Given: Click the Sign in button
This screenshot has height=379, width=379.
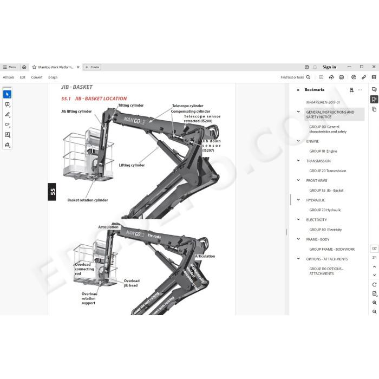Looking at the screenshot, I should pyautogui.click(x=329, y=67).
